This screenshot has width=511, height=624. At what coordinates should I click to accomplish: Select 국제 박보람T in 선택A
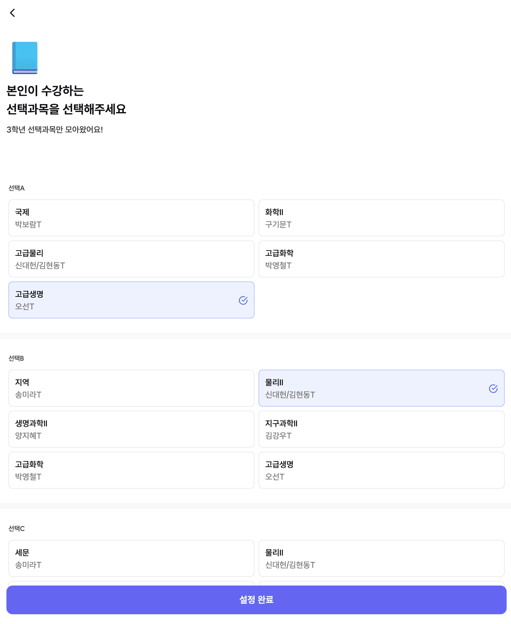[131, 218]
